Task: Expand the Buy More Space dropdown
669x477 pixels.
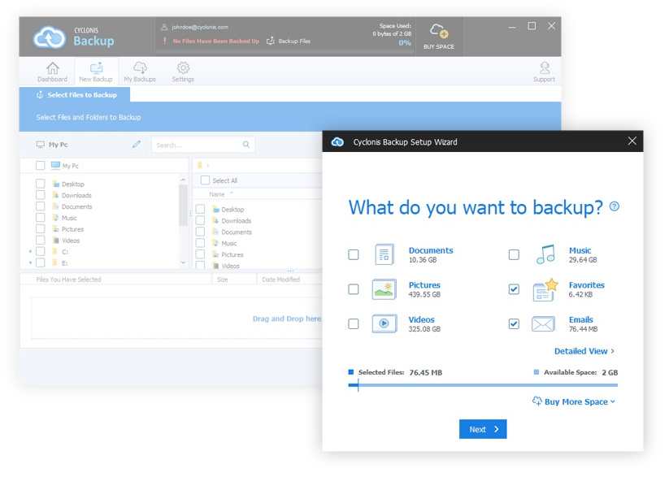Action: tap(574, 401)
